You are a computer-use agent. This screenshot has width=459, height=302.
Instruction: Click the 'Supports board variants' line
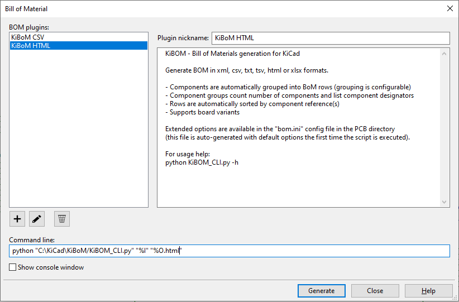(x=203, y=112)
